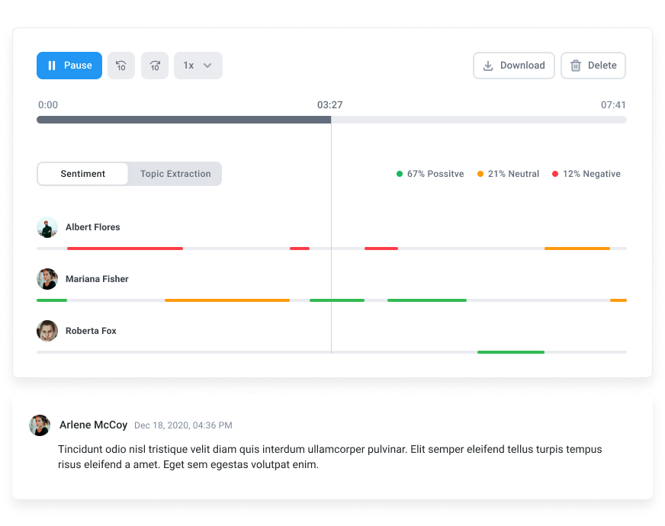The image size is (665, 526).
Task: Click Albert Flores's avatar
Action: tap(47, 227)
